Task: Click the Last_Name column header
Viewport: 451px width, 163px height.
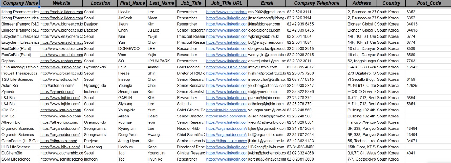Action: pyautogui.click(x=161, y=3)
